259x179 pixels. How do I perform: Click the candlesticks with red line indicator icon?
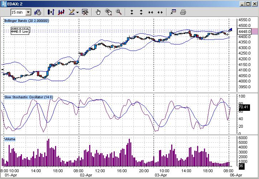coord(61,12)
